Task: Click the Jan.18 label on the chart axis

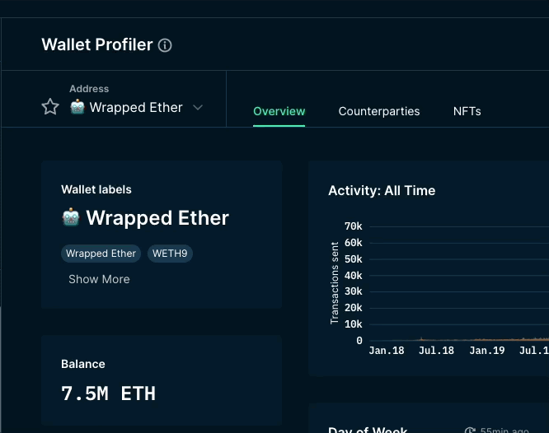Action: tap(387, 351)
